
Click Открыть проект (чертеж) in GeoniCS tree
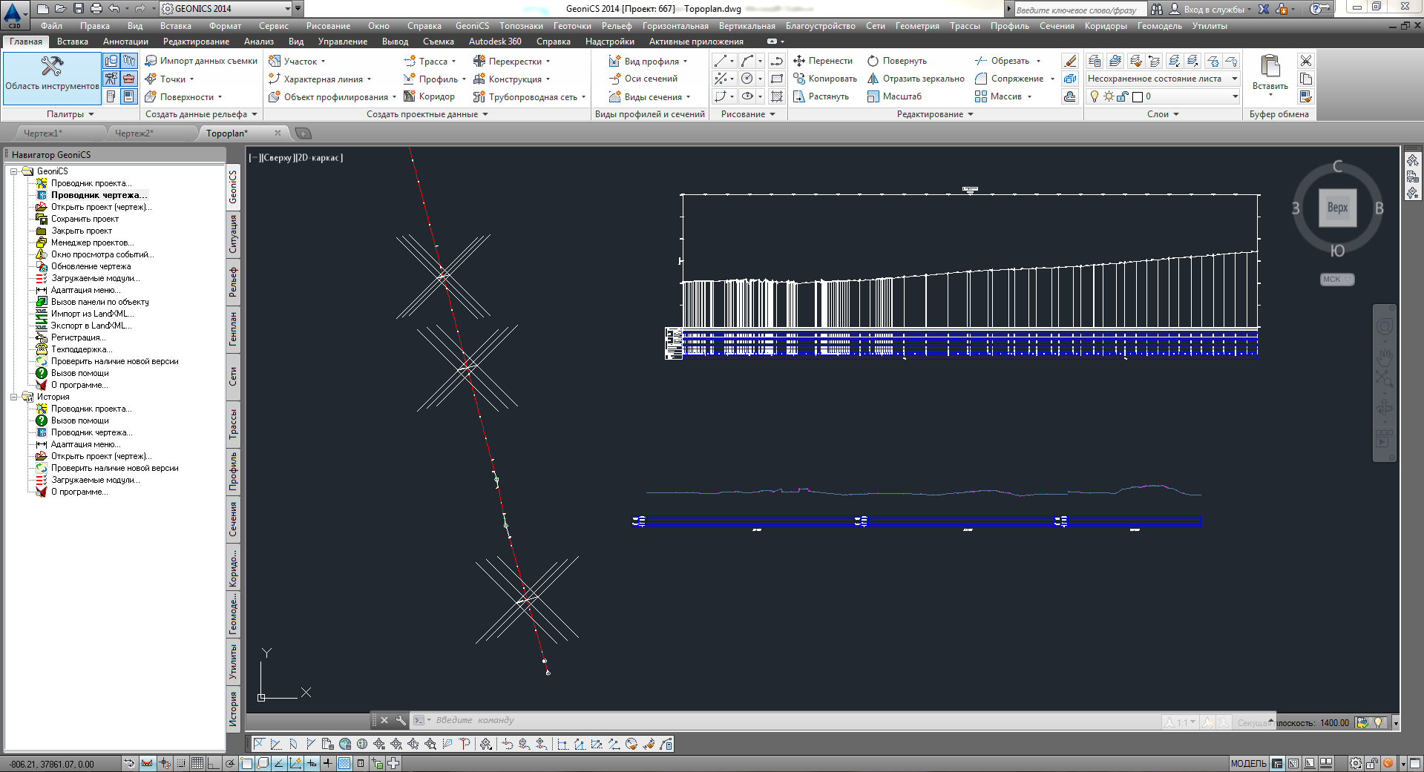coord(101,207)
